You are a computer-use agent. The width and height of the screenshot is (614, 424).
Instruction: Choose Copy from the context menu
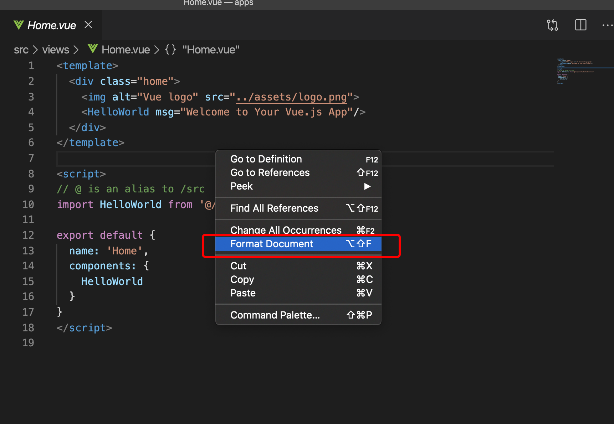coord(298,279)
